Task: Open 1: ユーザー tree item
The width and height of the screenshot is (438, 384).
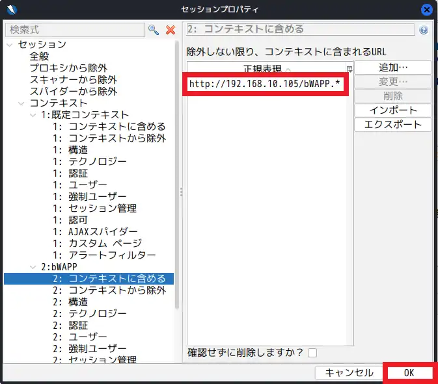Action: click(x=80, y=185)
